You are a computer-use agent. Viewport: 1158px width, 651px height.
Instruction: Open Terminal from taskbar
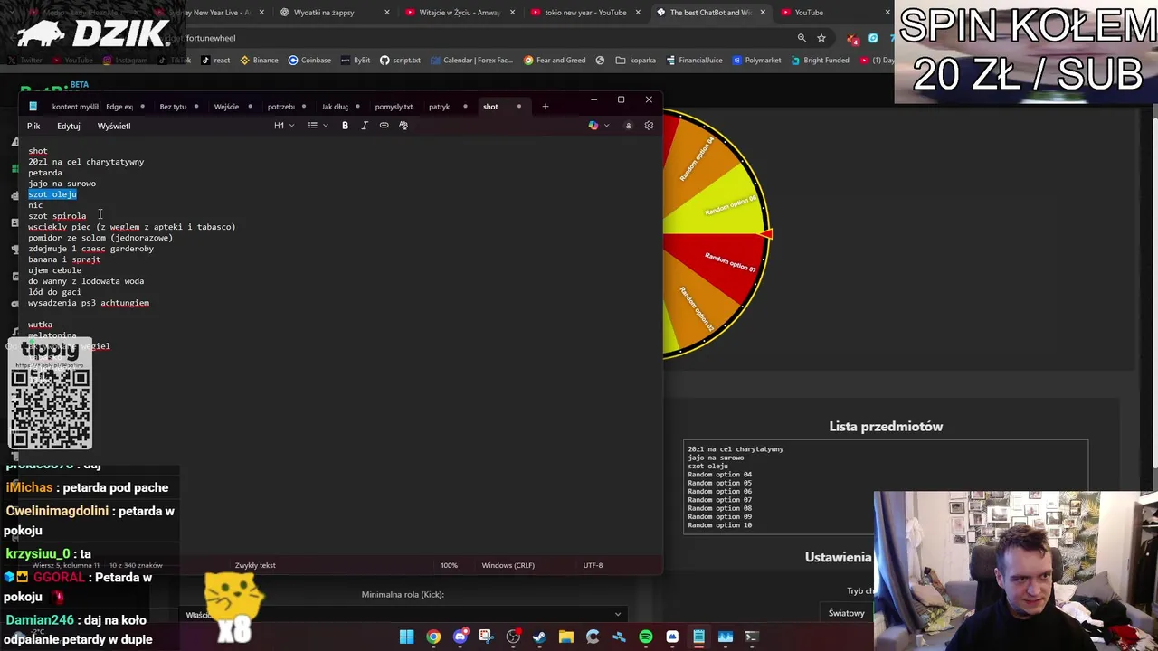pyautogui.click(x=751, y=637)
